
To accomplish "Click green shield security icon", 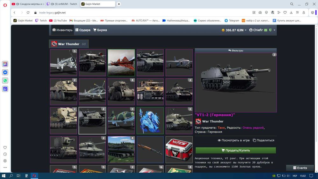I will pyautogui.click(x=270, y=30).
